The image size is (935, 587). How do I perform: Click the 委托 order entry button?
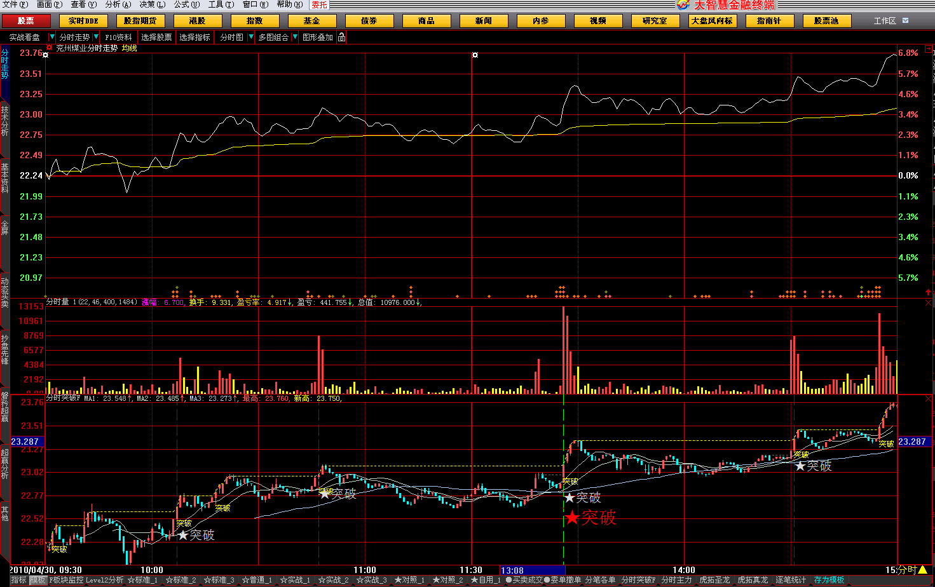click(319, 5)
